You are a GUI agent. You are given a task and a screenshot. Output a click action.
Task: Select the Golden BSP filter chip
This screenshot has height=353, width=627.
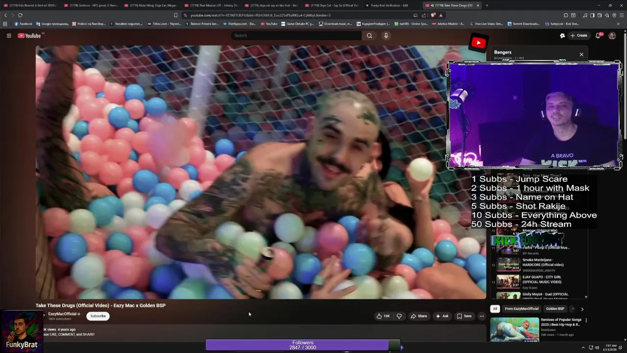(x=555, y=309)
